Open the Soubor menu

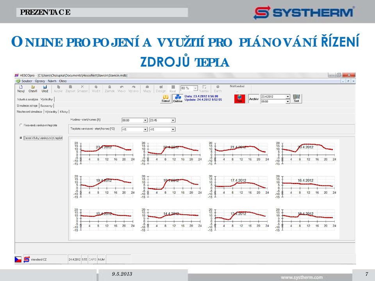coord(27,81)
